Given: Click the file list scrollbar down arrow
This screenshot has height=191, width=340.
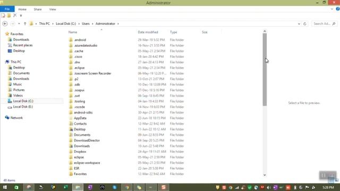Looking at the screenshot, I should [x=265, y=175].
